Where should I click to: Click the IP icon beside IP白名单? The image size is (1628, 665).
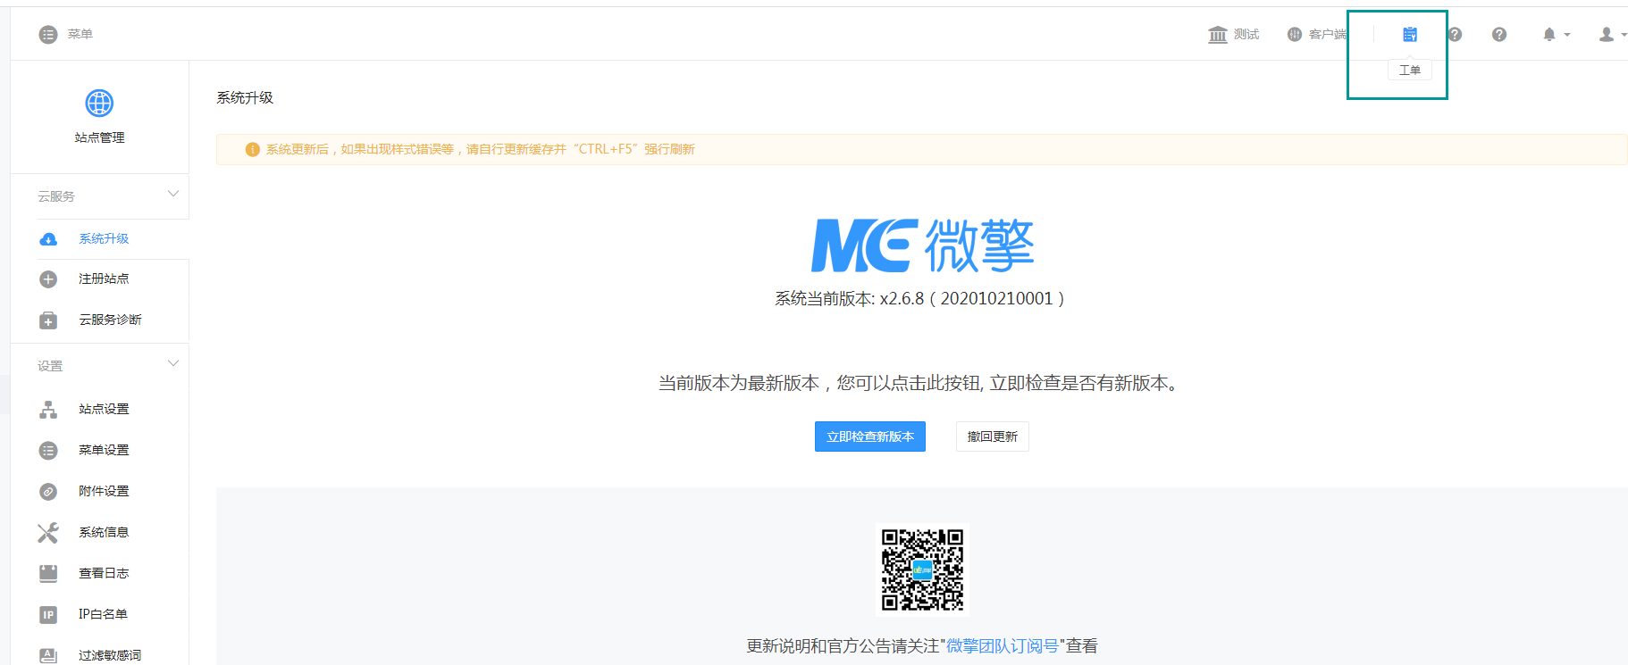[48, 615]
